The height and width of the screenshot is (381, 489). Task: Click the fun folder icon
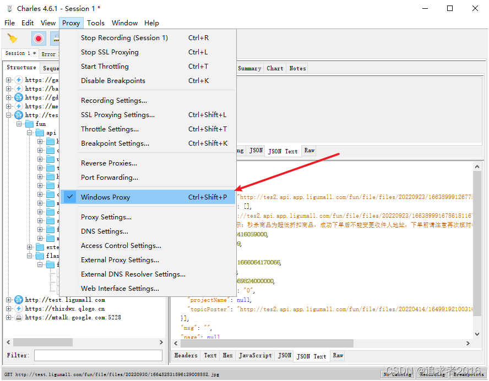point(29,124)
